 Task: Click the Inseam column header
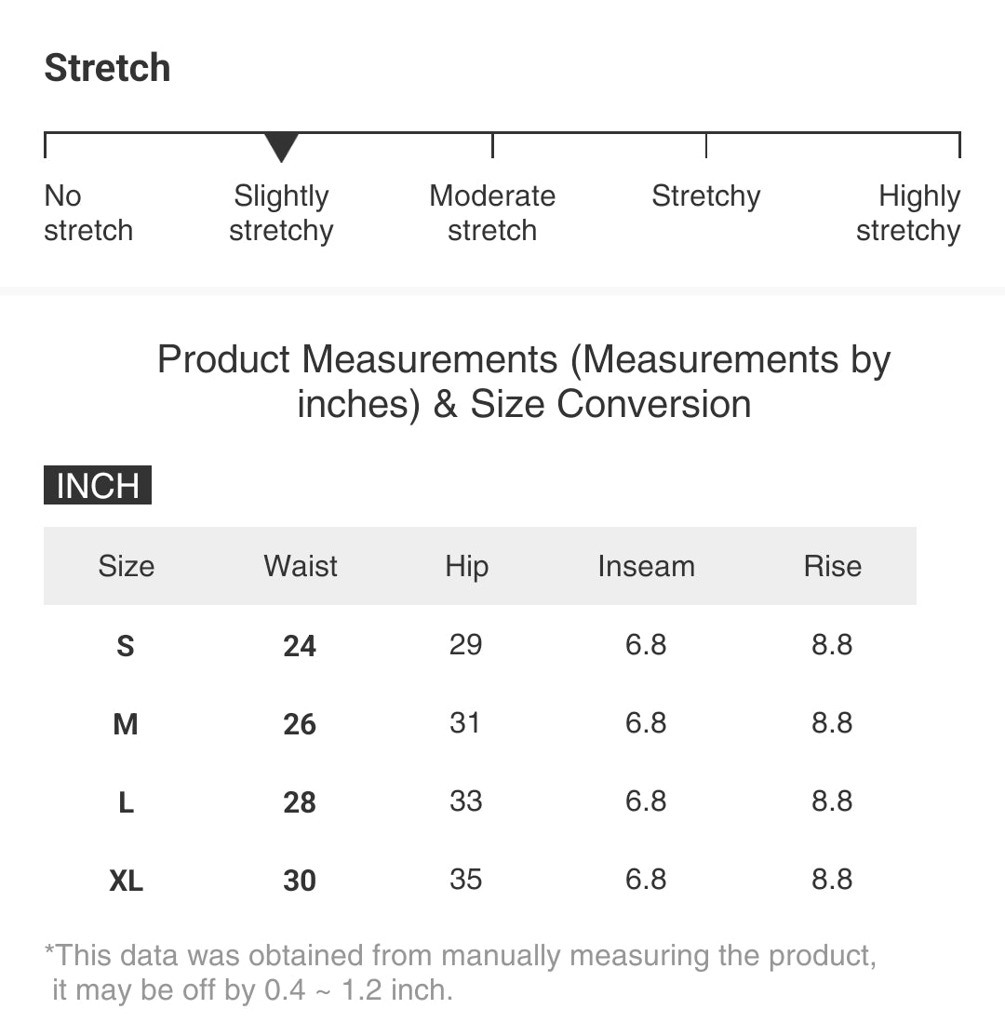(x=647, y=566)
